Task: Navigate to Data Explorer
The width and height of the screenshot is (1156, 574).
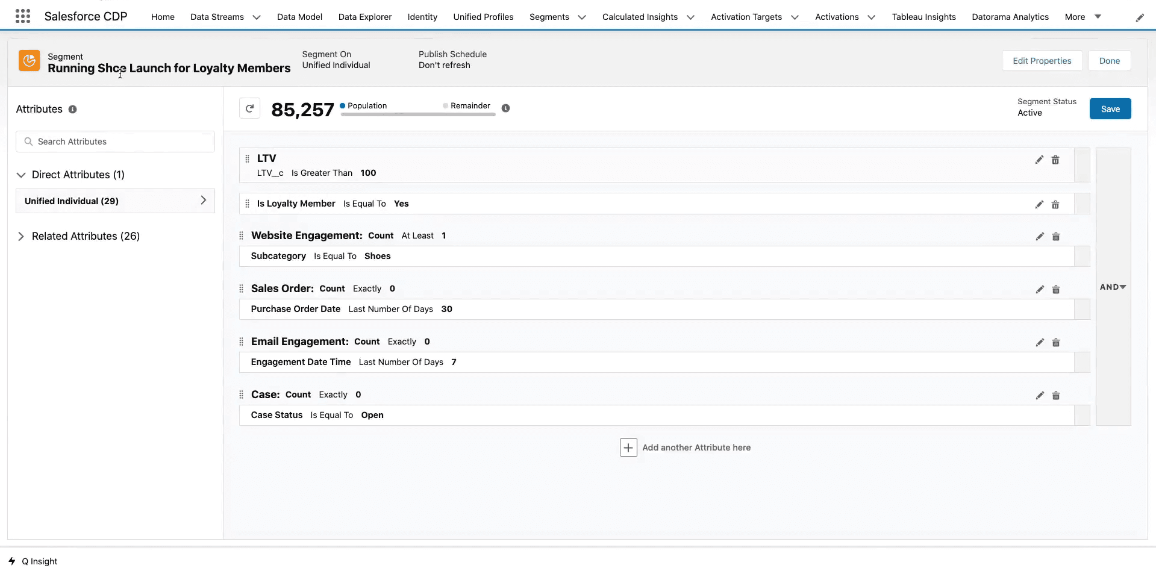Action: 364,17
